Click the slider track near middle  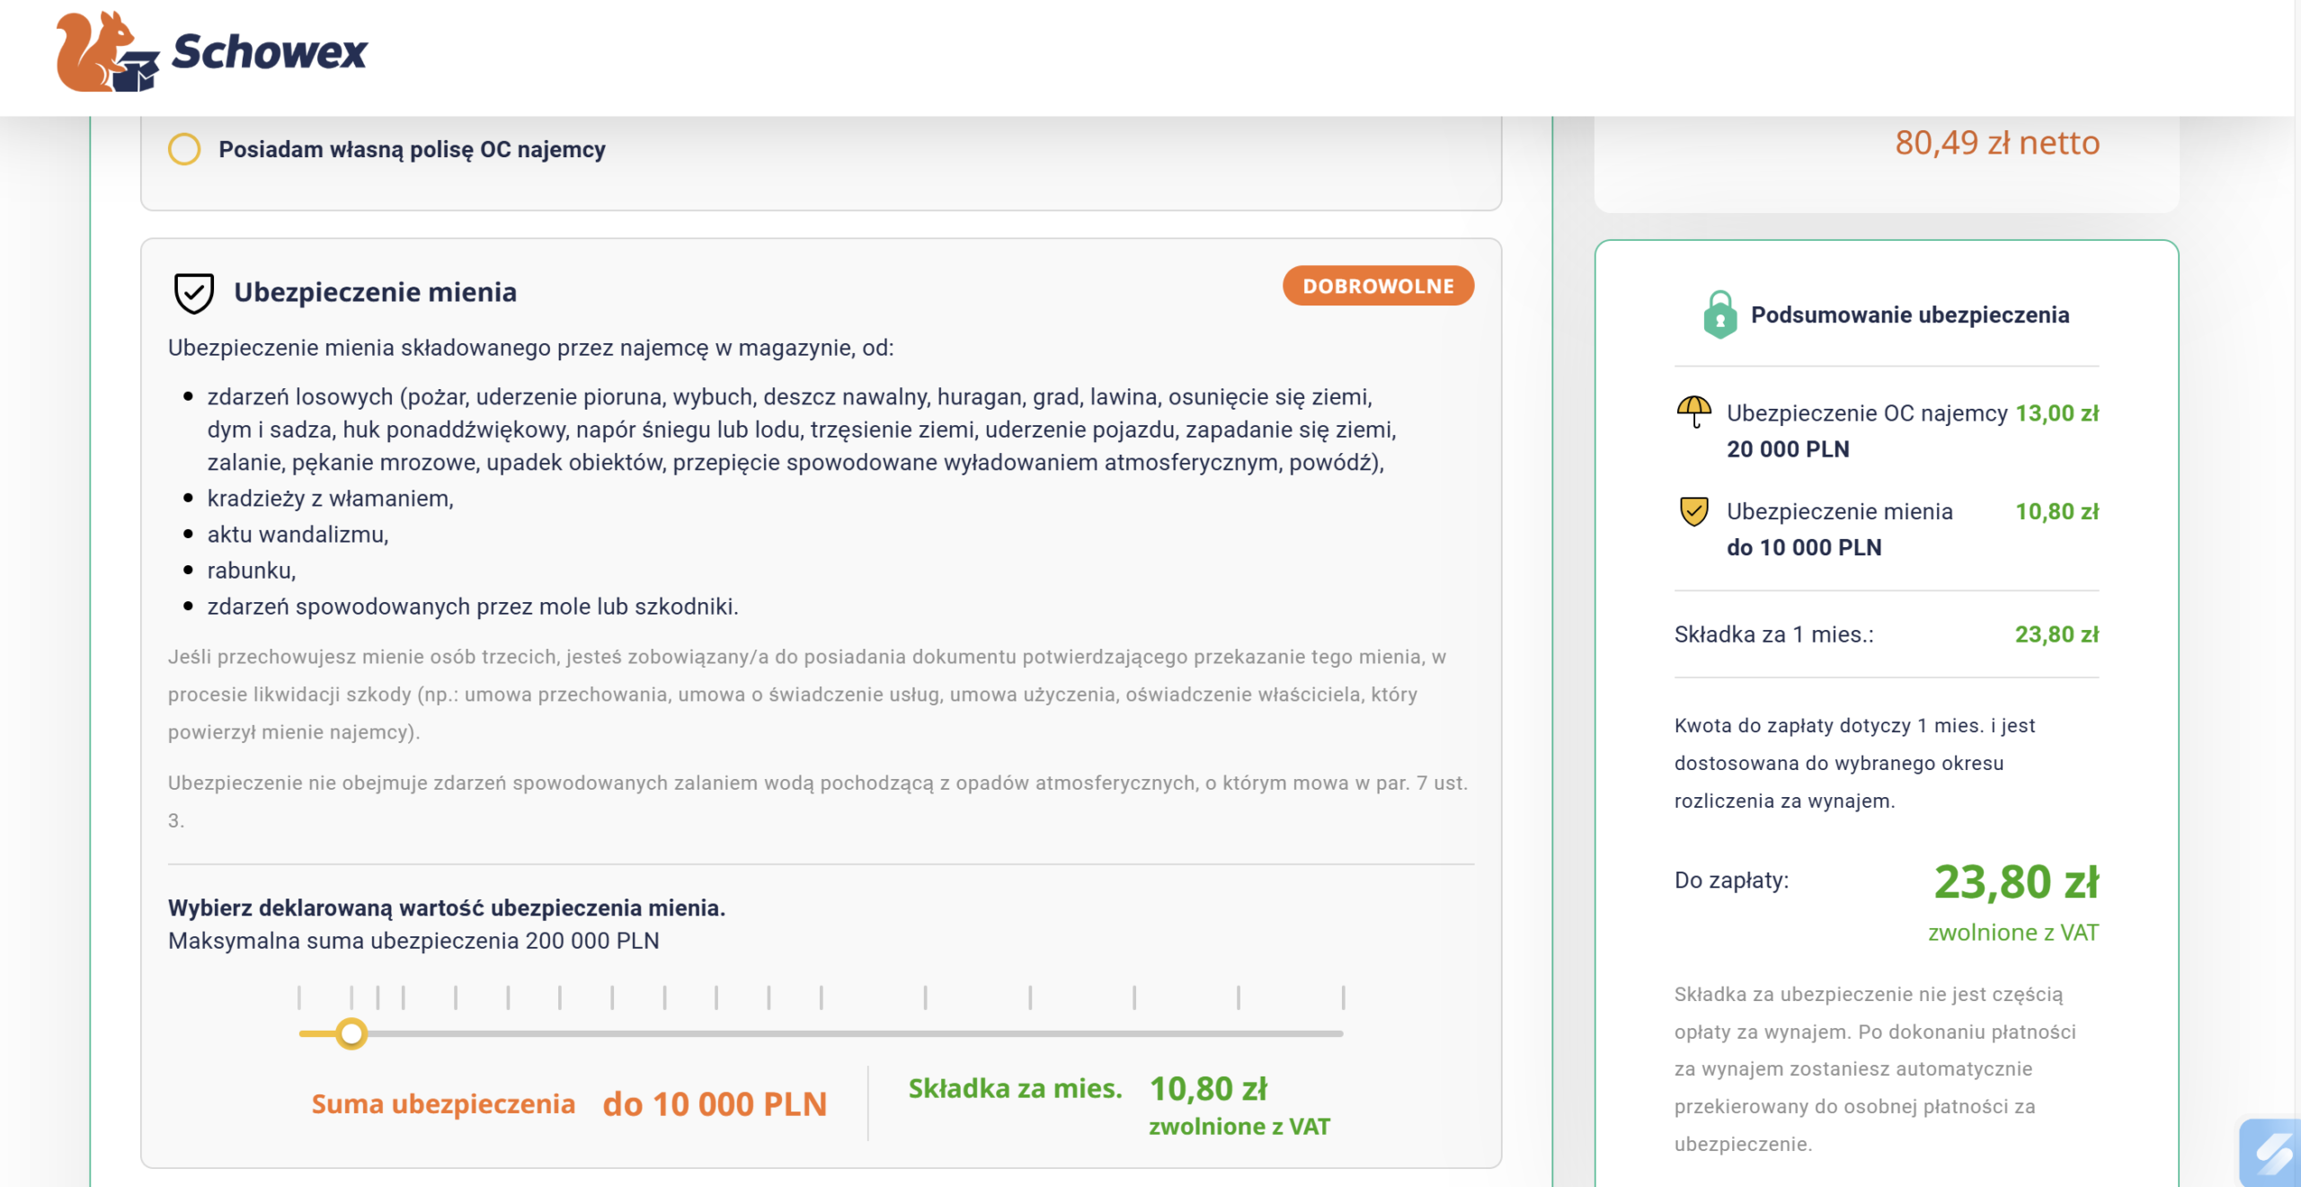tap(820, 1033)
